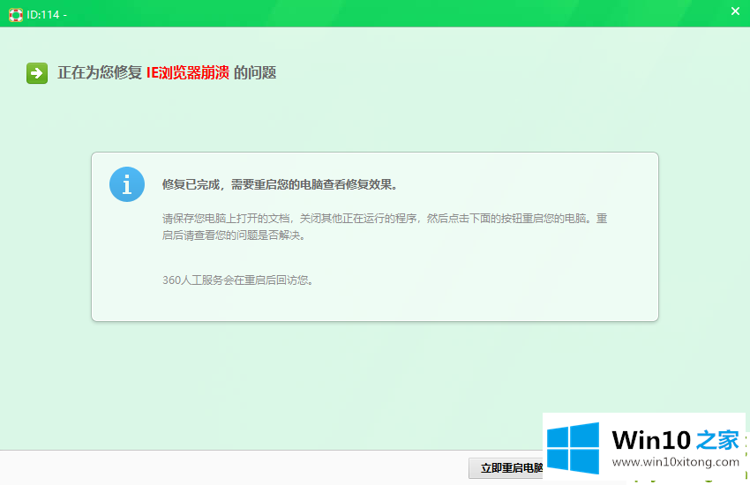Click the blue information icon
Image resolution: width=750 pixels, height=485 pixels.
click(x=127, y=184)
